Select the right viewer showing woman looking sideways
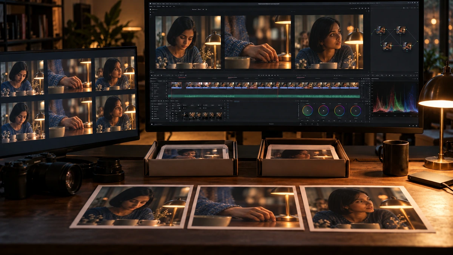The width and height of the screenshot is (453, 255). coord(329,42)
